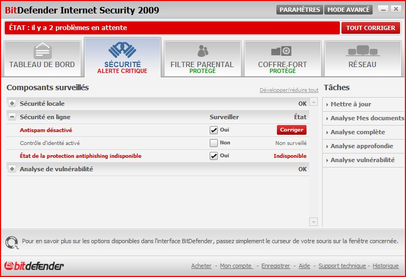Run the Mettre à jour task

(351, 104)
